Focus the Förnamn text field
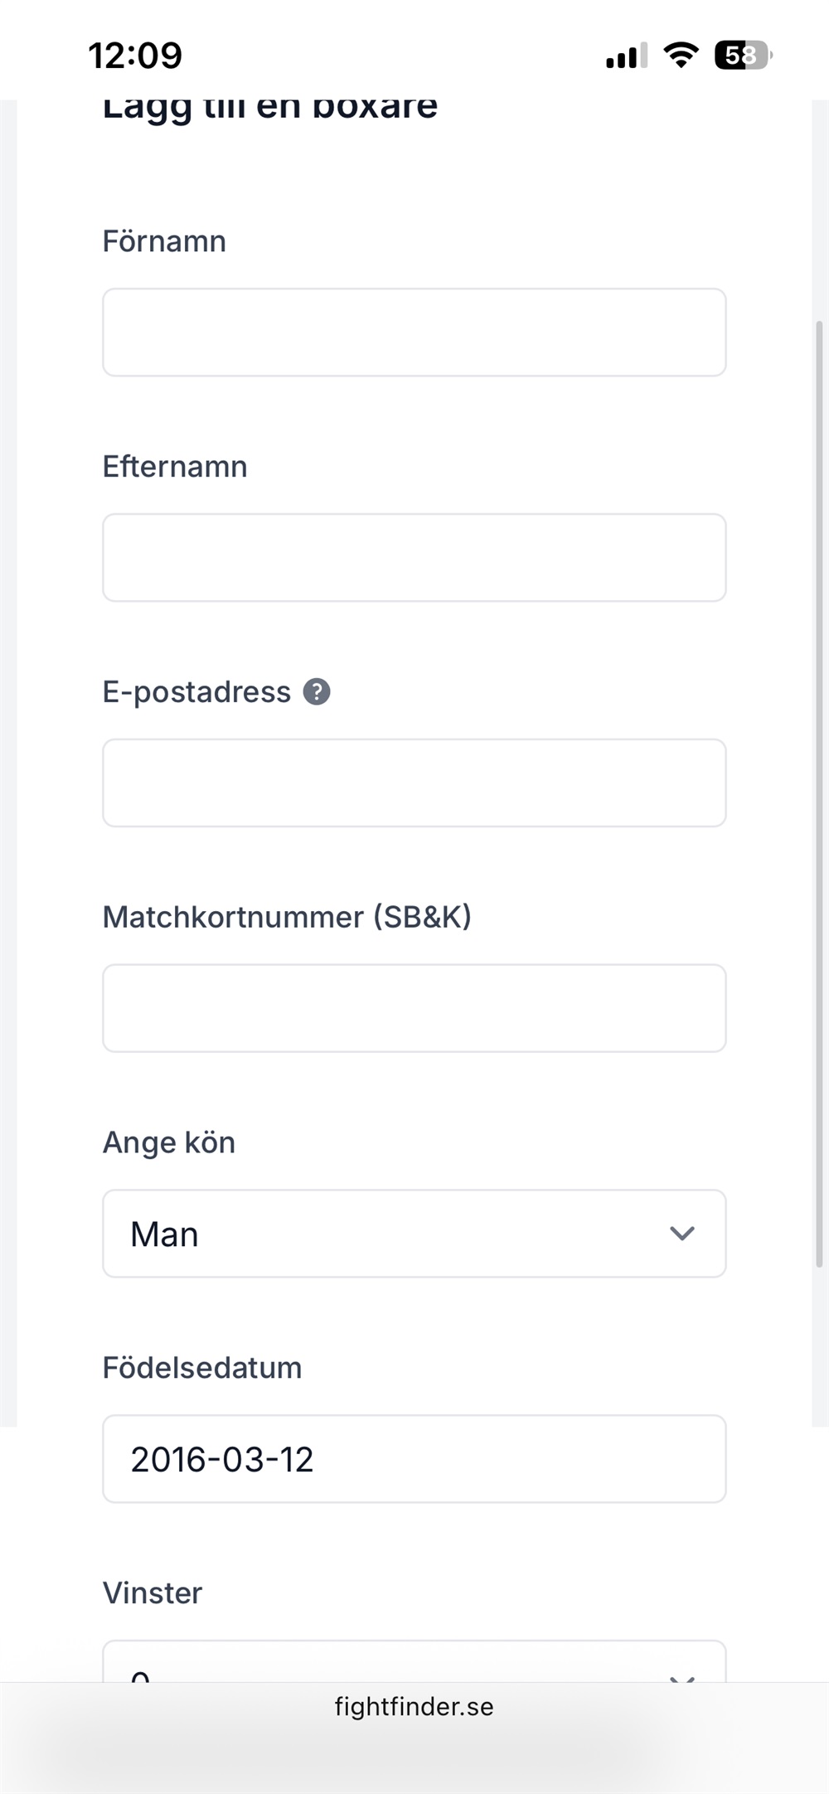Image resolution: width=829 pixels, height=1794 pixels. click(x=414, y=332)
